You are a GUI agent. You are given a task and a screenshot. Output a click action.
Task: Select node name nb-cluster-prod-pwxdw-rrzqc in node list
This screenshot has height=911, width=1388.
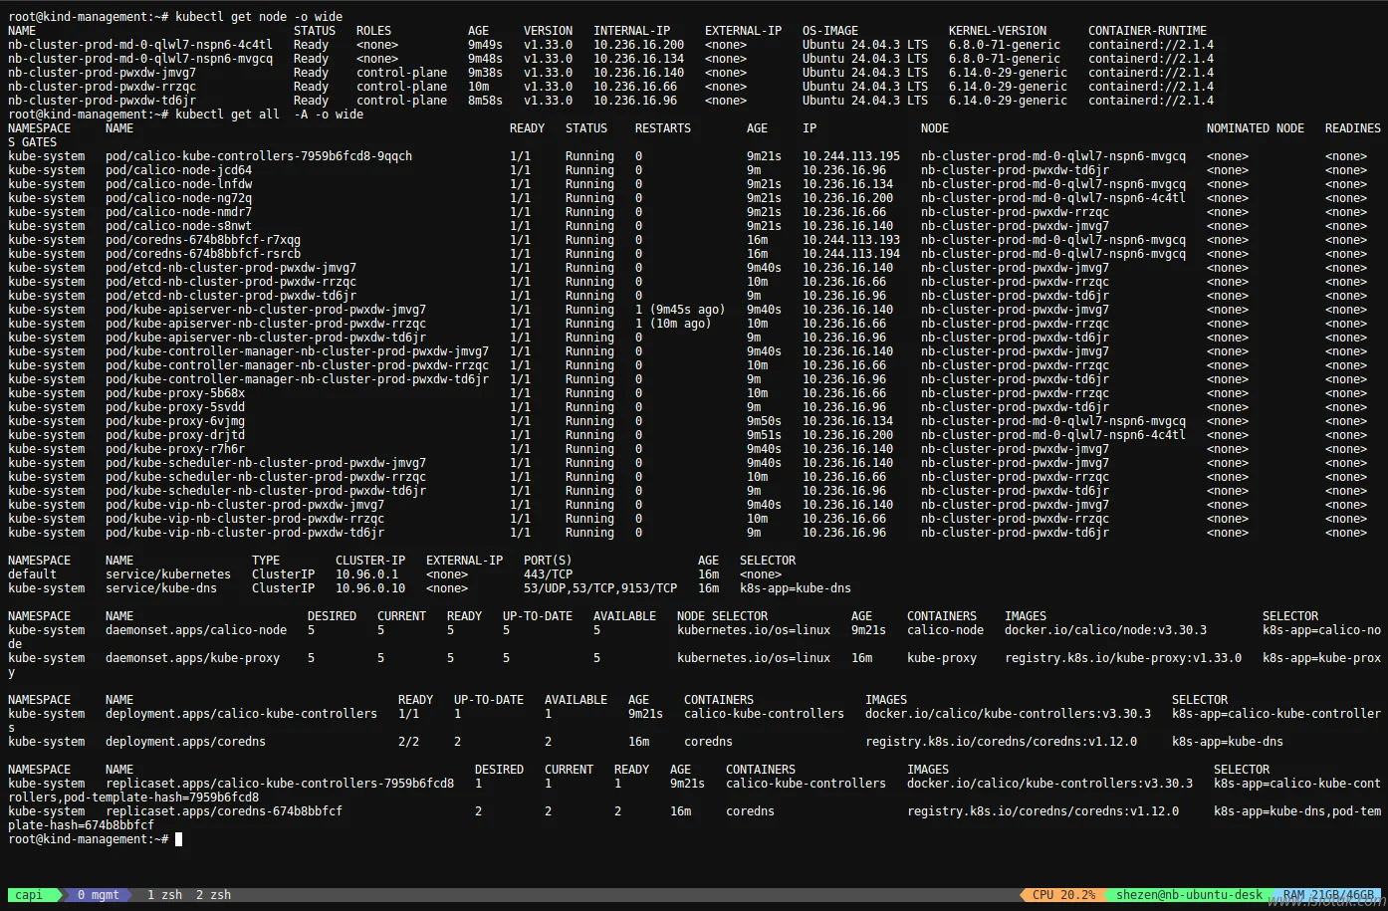point(103,87)
